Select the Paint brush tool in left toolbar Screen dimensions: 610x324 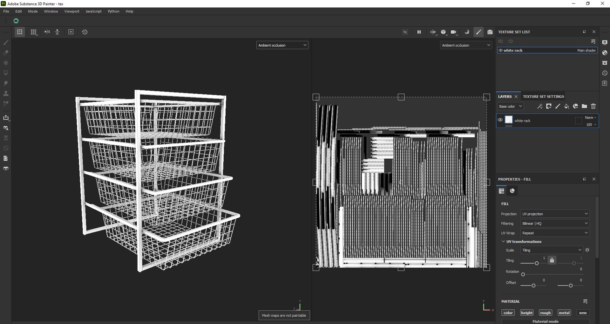coord(6,42)
